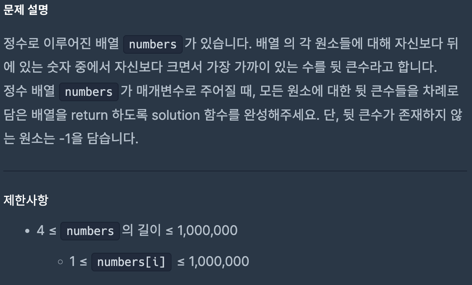472x285 pixels.
Task: Select the numbers[i] code chip
Action: point(131,262)
